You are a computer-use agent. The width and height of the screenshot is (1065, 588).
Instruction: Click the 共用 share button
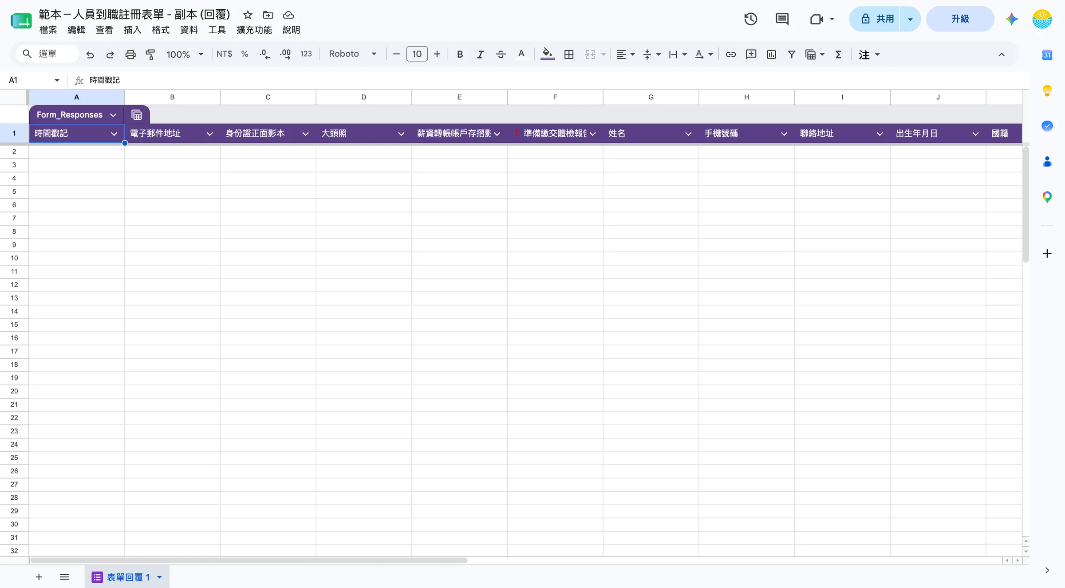click(x=875, y=19)
